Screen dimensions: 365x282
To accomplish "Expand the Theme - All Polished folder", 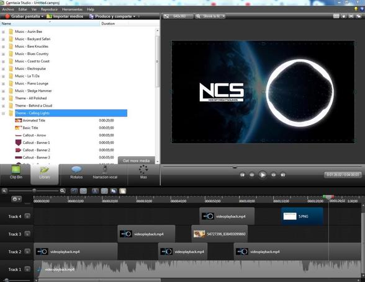I will pyautogui.click(x=3, y=99).
